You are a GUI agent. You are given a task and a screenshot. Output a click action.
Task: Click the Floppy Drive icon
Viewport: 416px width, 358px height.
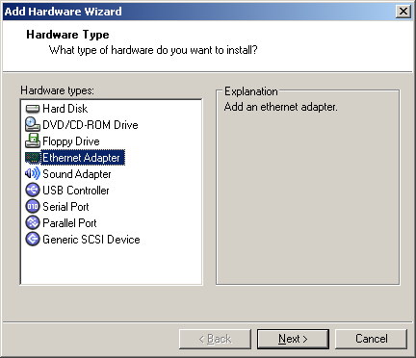tap(33, 141)
